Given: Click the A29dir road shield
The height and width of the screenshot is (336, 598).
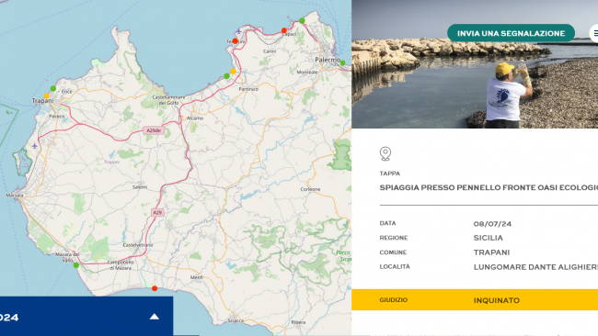Looking at the screenshot, I should tap(154, 130).
